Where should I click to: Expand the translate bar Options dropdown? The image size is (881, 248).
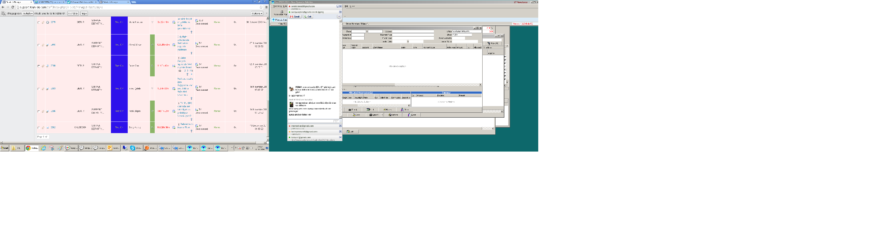pyautogui.click(x=257, y=13)
